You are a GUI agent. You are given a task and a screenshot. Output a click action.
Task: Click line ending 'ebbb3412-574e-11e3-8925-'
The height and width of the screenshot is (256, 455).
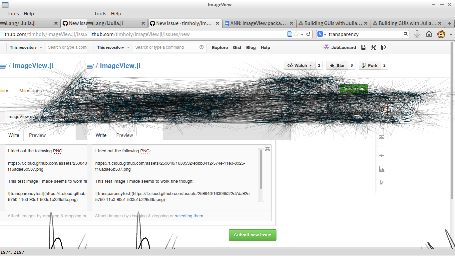pyautogui.click(x=170, y=163)
